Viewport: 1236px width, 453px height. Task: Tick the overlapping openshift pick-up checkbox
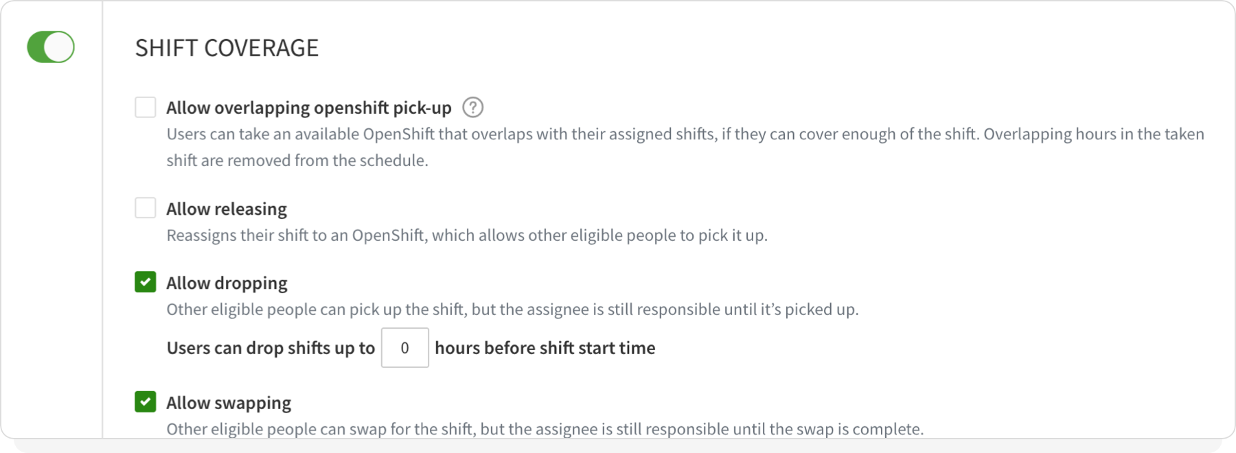[145, 107]
